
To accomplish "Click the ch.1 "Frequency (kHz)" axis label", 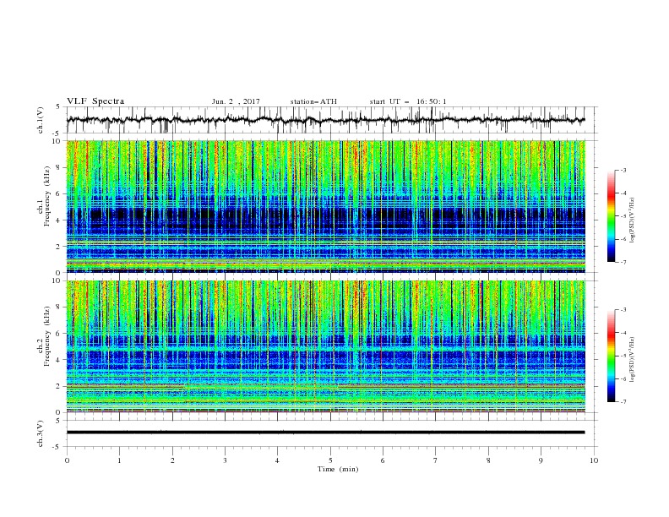I will (47, 195).
